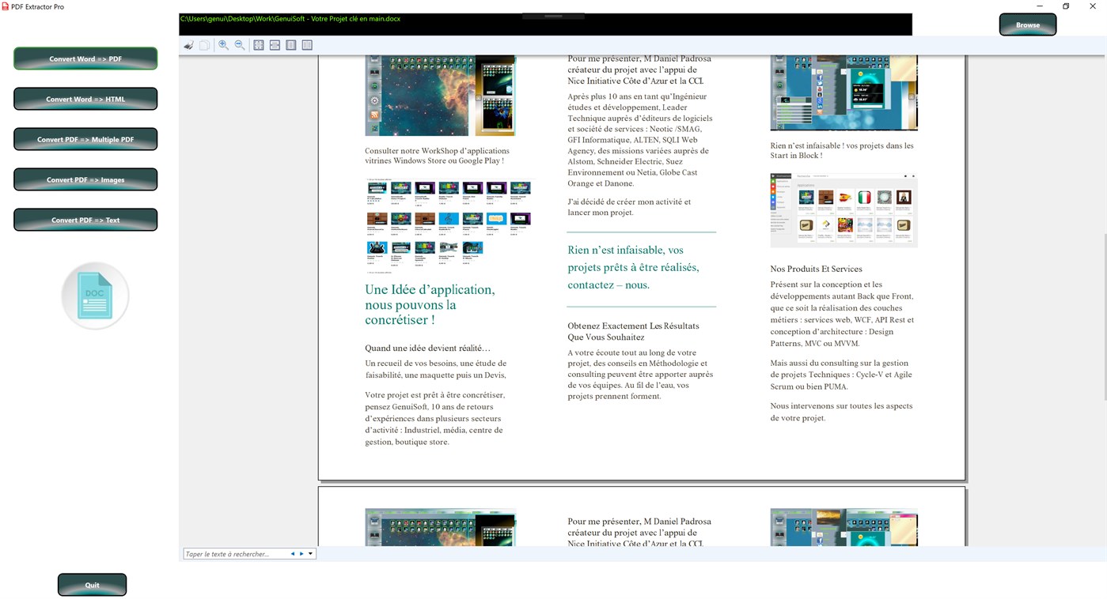Screen dimensions: 1107x599
Task: Launch Convert PDF => Images
Action: point(85,179)
